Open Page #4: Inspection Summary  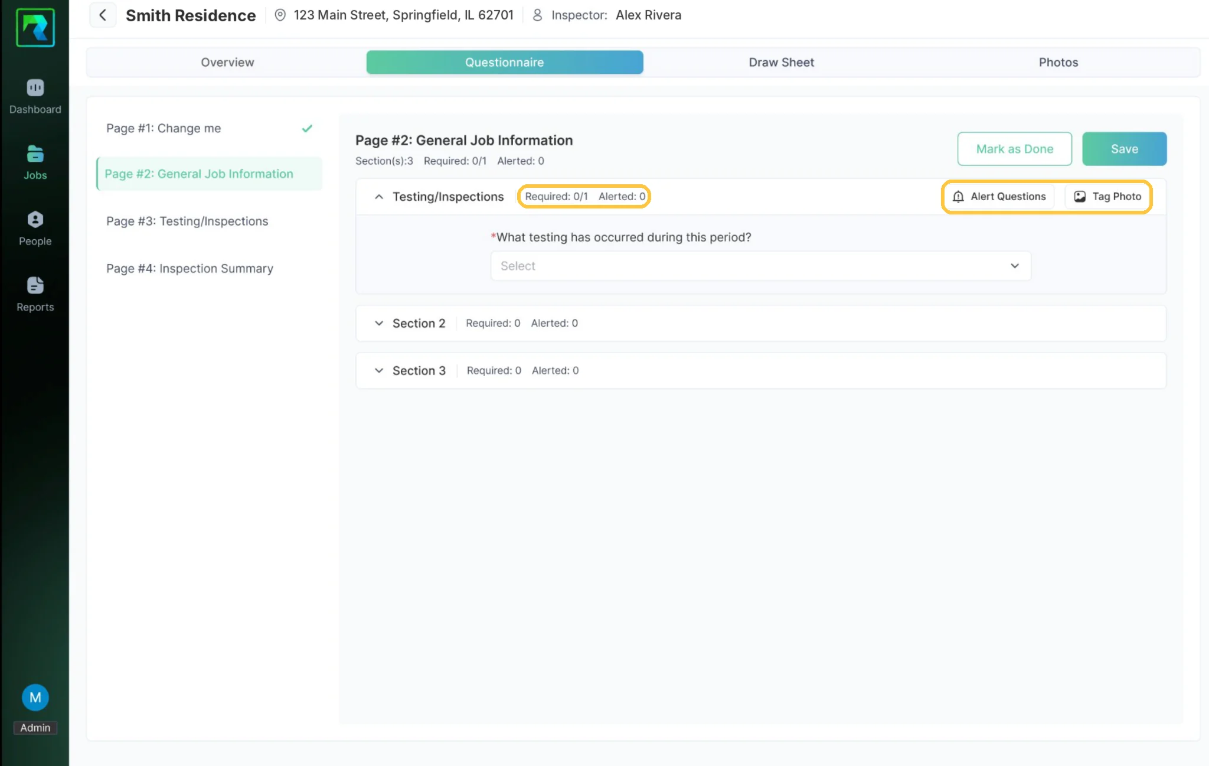[210, 268]
